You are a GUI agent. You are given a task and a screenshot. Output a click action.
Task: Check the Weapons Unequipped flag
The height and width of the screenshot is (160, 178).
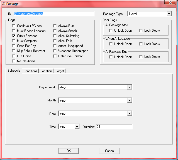[55, 51]
